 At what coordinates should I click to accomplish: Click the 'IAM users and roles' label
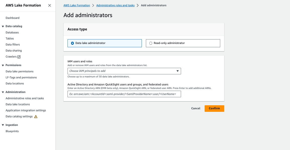point(80,61)
